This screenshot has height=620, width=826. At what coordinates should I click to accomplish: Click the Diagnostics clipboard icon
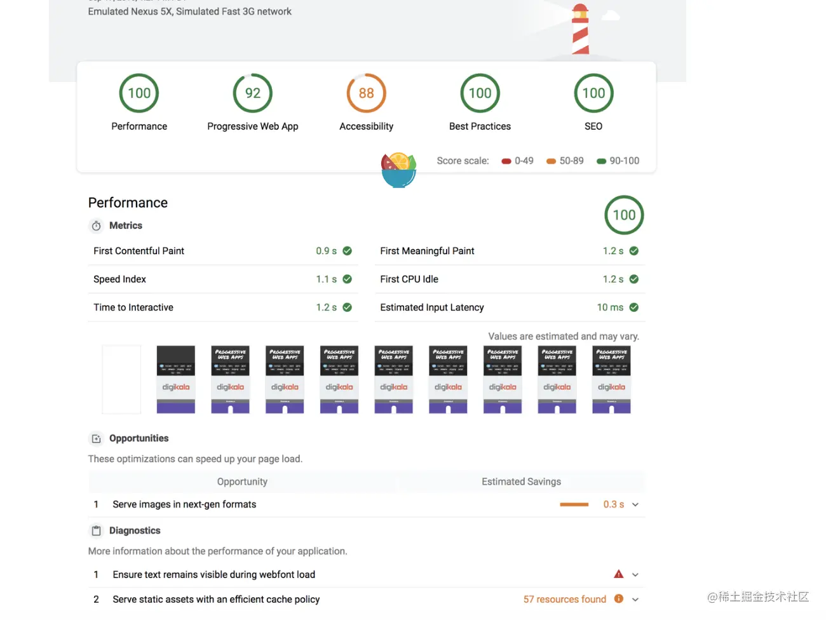pos(97,530)
